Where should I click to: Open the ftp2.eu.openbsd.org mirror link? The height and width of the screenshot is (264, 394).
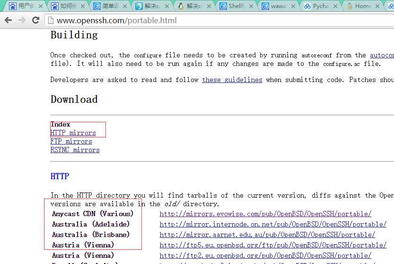(x=265, y=255)
